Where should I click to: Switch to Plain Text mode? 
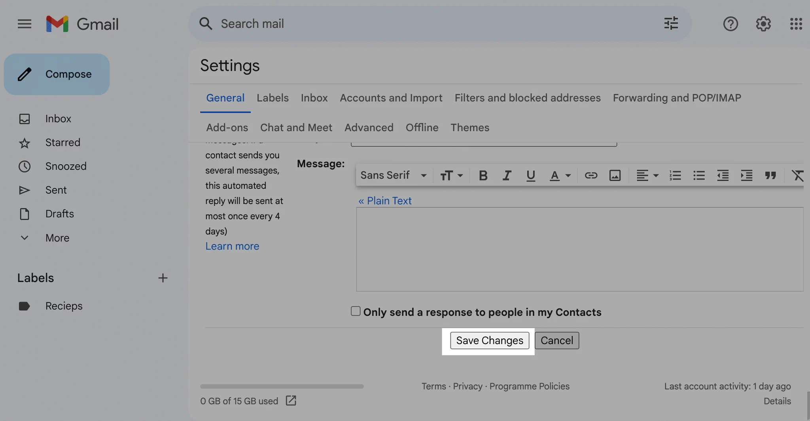pos(385,201)
